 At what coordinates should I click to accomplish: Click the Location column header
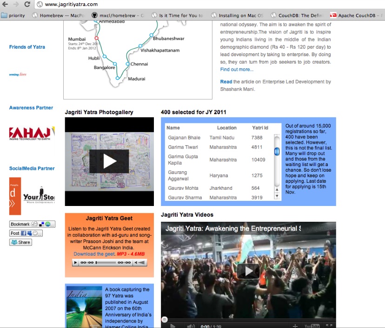226,128
